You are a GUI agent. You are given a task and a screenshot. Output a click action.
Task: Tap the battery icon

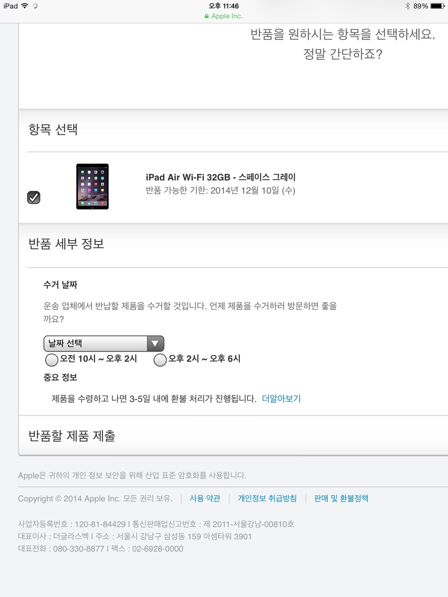tap(437, 6)
